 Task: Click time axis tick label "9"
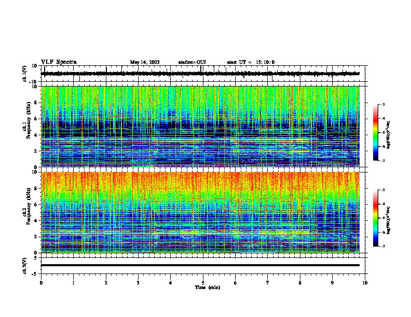(x=332, y=283)
